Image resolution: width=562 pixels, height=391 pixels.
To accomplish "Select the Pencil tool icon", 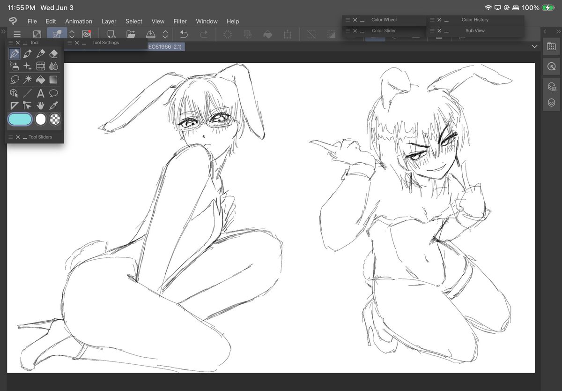I will [41, 53].
